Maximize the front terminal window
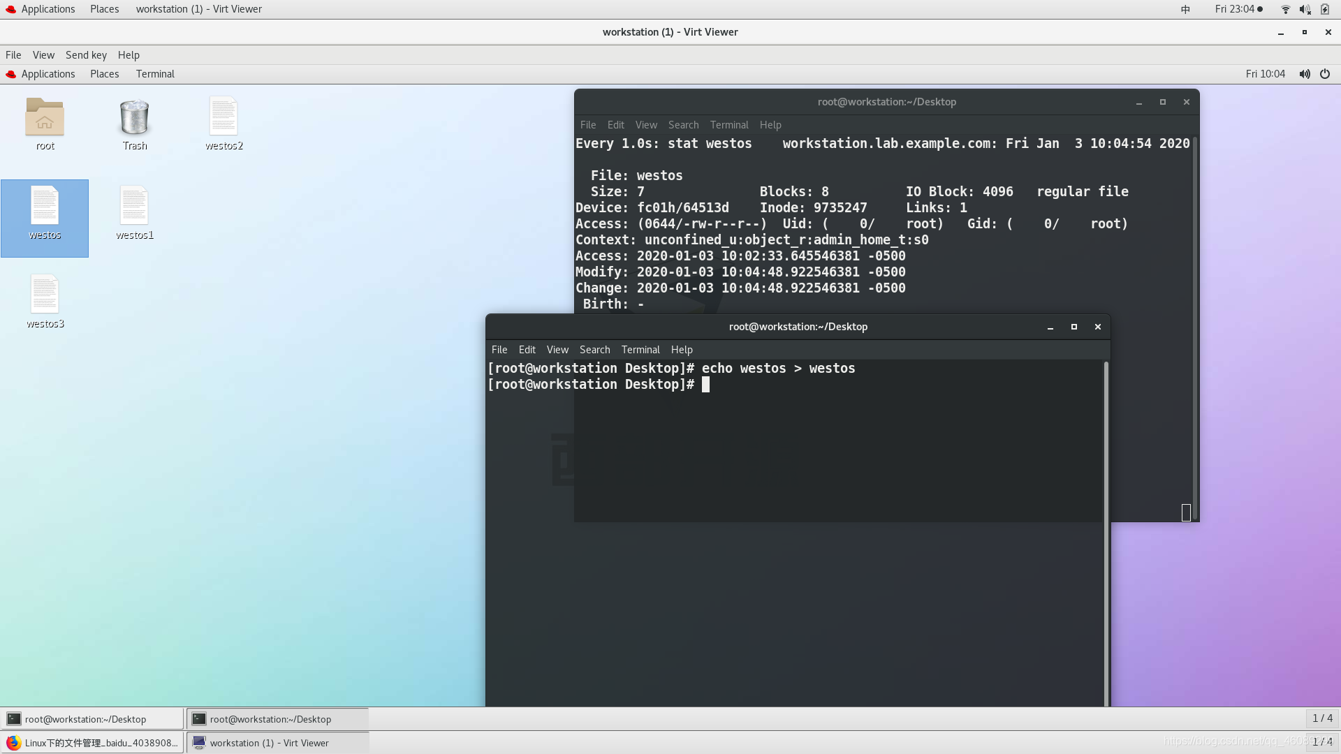Viewport: 1341px width, 754px height. click(1074, 327)
